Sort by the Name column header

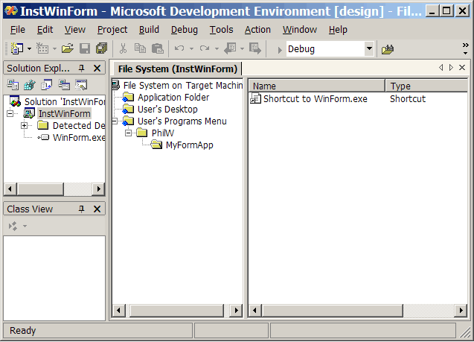[x=316, y=86]
